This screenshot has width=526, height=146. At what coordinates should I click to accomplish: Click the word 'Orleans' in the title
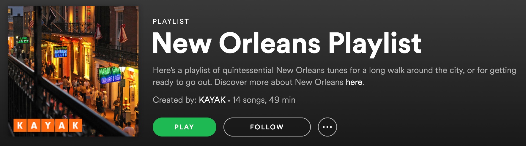[x=270, y=43]
